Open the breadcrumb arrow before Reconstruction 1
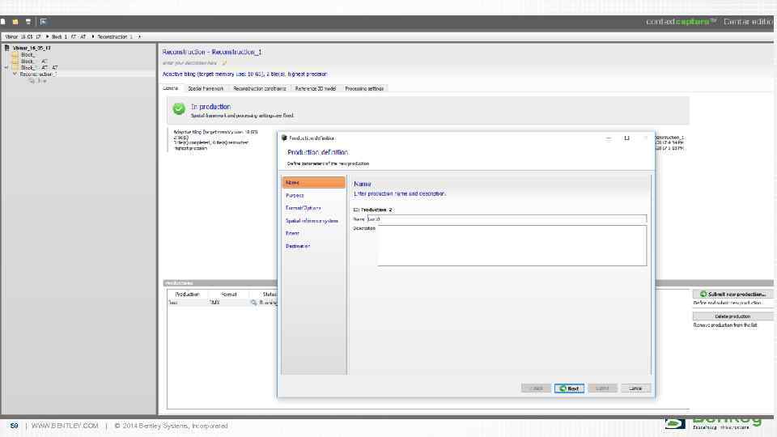Viewport: 777px width, 437px height. [x=92, y=36]
